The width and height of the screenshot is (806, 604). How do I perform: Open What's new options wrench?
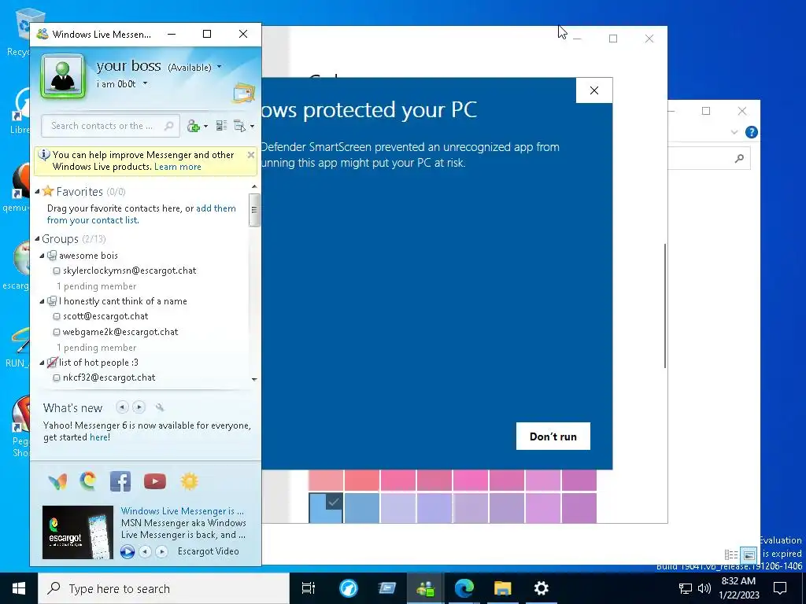pos(160,407)
